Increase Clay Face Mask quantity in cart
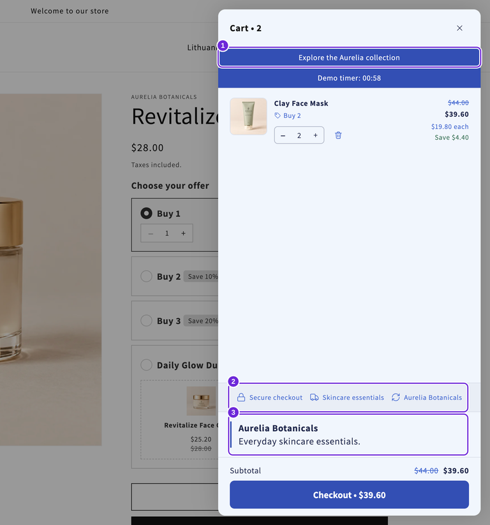Image resolution: width=490 pixels, height=525 pixels. pyautogui.click(x=315, y=135)
